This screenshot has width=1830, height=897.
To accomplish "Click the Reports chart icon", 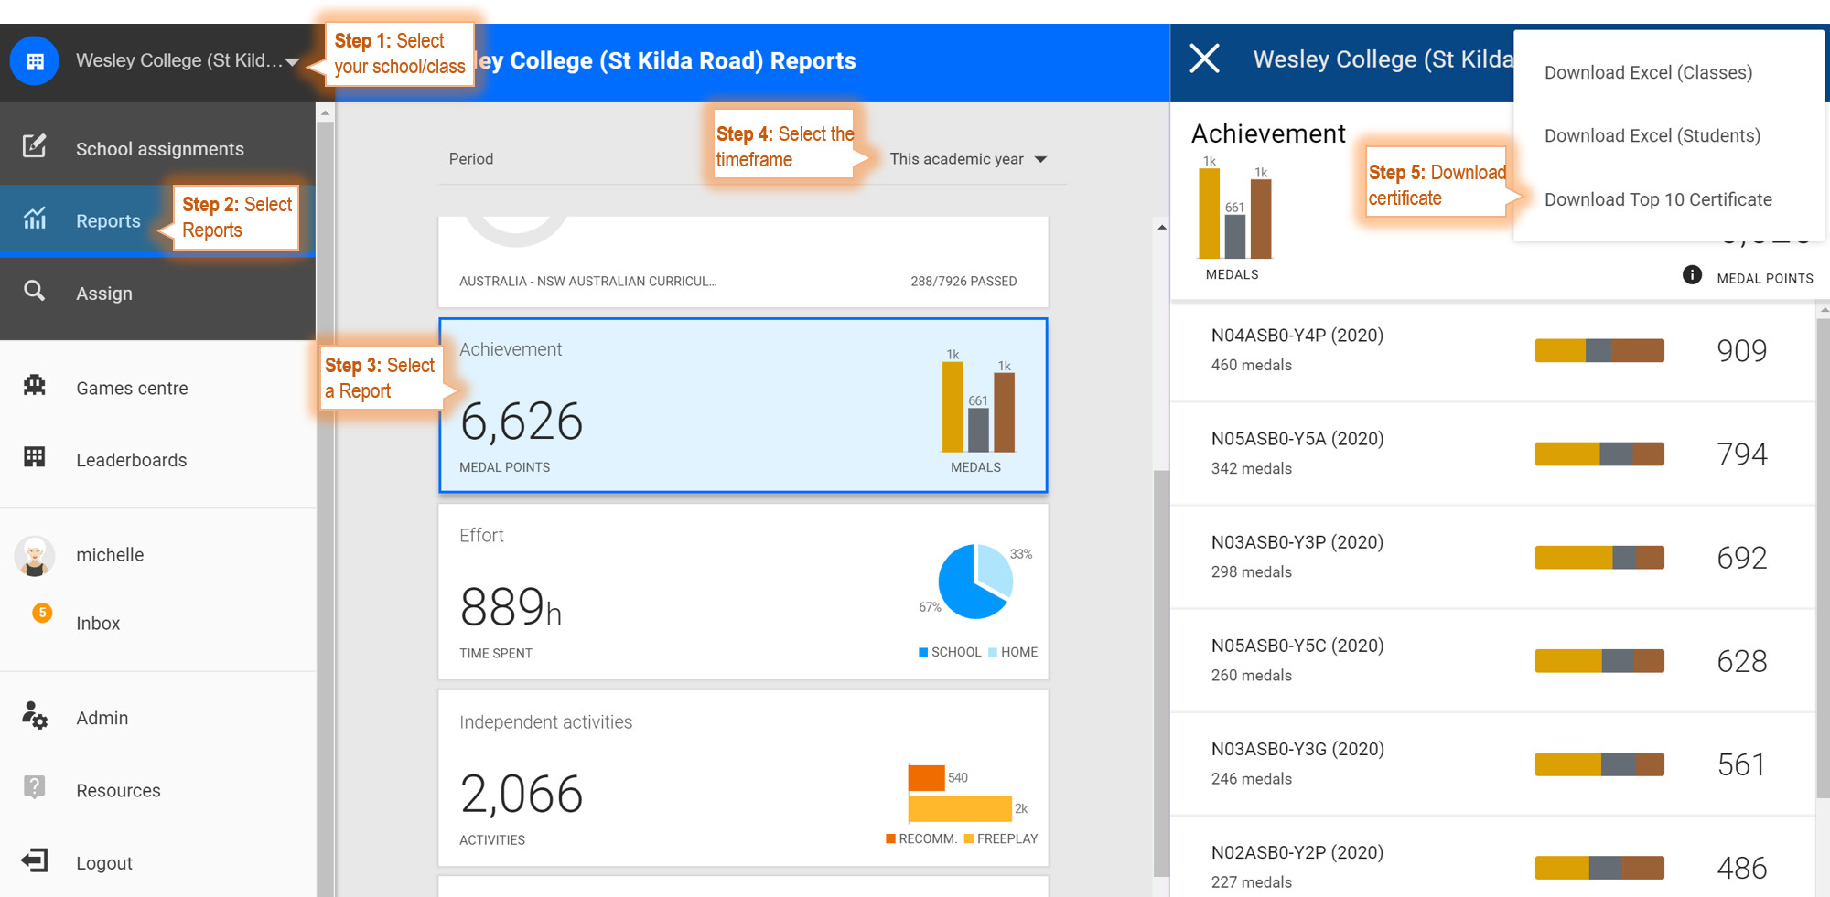I will (35, 219).
